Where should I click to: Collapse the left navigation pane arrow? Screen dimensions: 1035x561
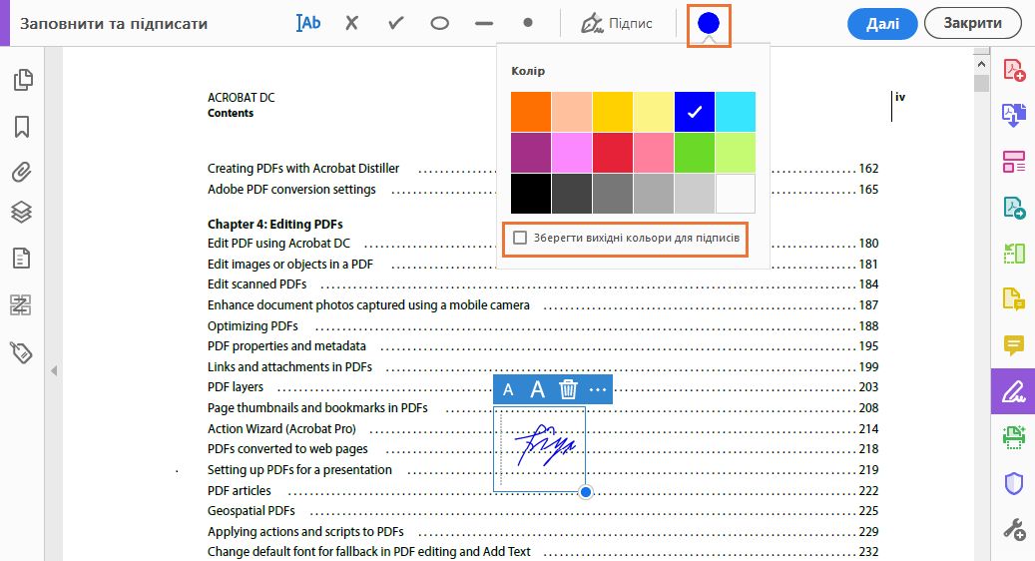(x=54, y=371)
